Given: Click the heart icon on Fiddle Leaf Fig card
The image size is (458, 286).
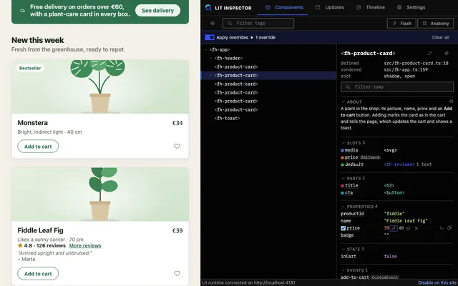Looking at the screenshot, I should 177,273.
